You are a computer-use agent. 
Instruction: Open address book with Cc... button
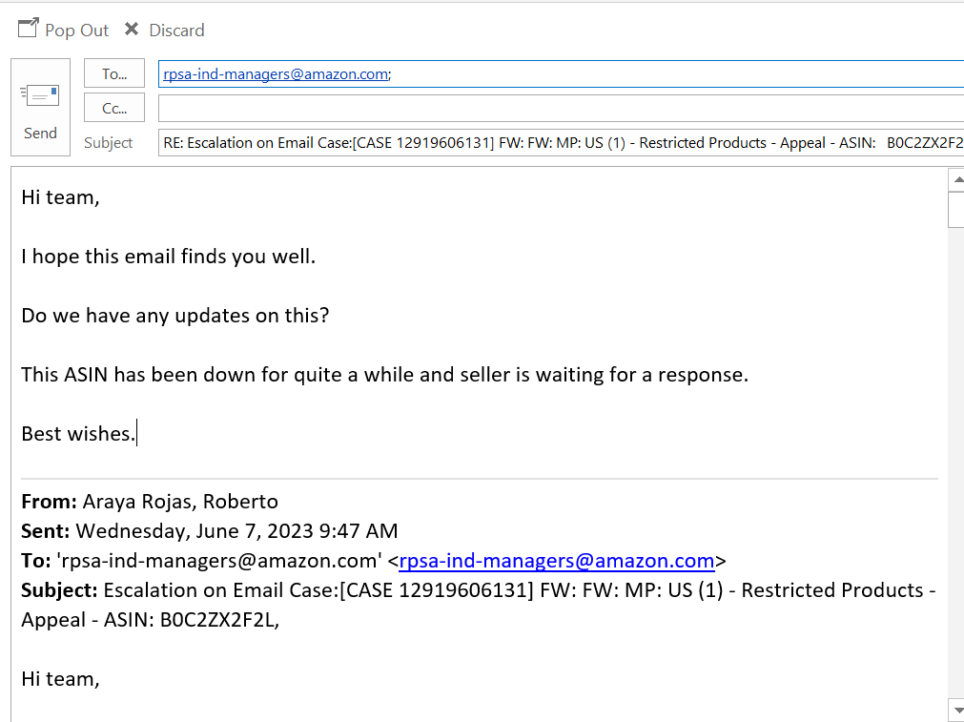(114, 108)
